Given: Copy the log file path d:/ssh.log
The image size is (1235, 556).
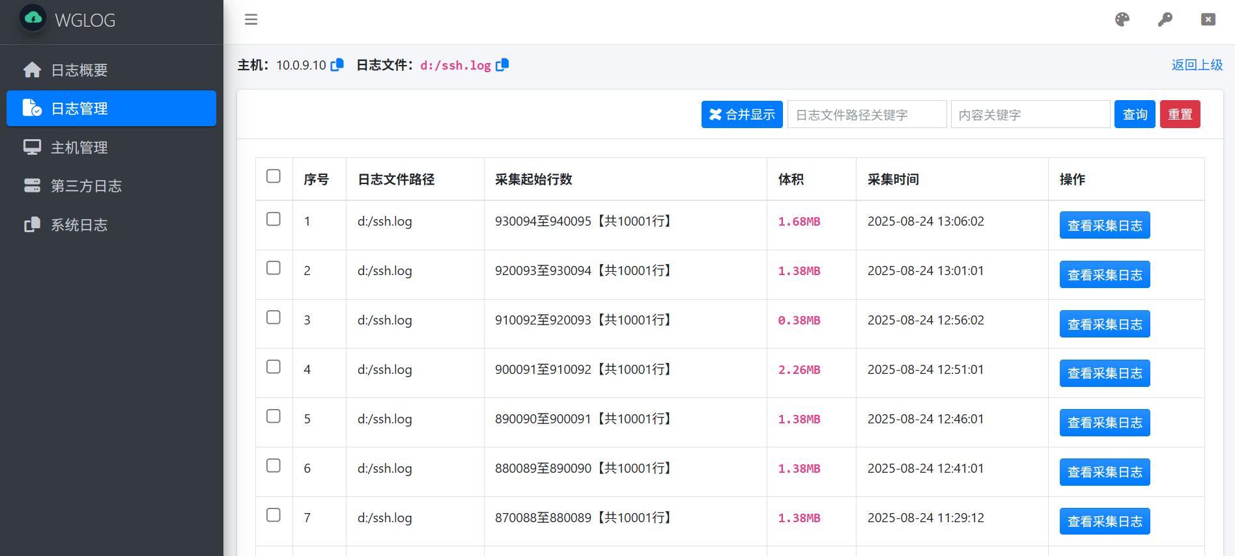Looking at the screenshot, I should tap(502, 65).
